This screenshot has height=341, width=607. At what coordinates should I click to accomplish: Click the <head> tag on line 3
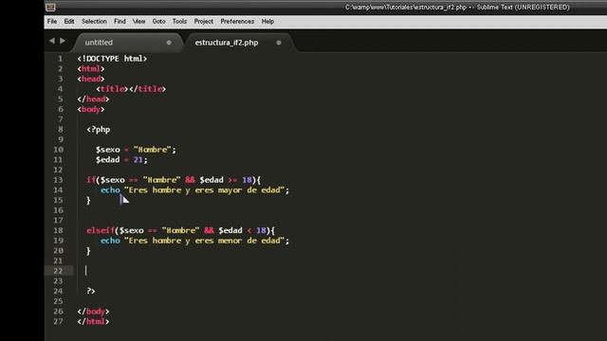[x=91, y=79]
